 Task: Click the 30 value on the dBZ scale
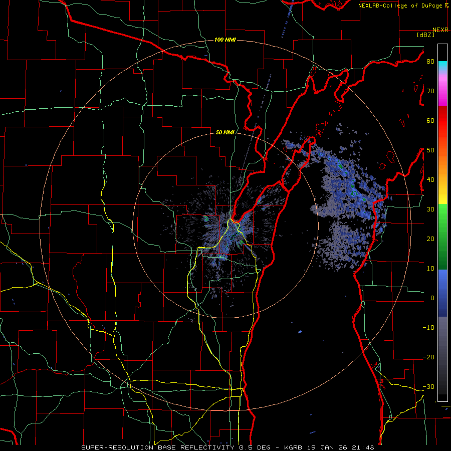(430, 209)
